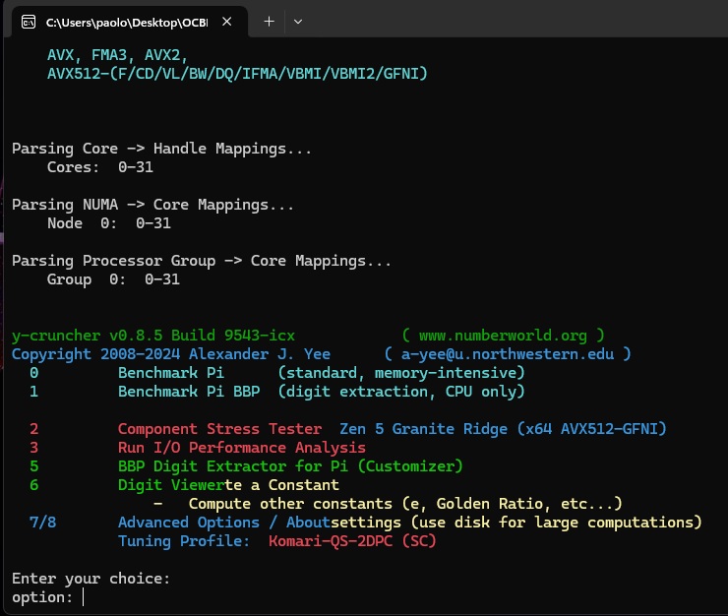The image size is (728, 616).
Task: Open a new tab with the plus button
Action: 269,22
